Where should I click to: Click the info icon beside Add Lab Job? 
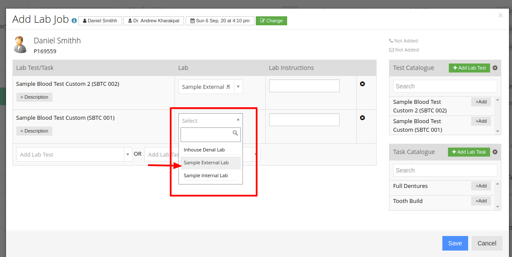(74, 21)
